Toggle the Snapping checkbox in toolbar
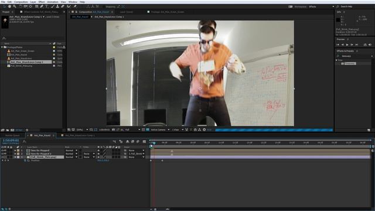The height and width of the screenshot is (211, 375). (104, 6)
